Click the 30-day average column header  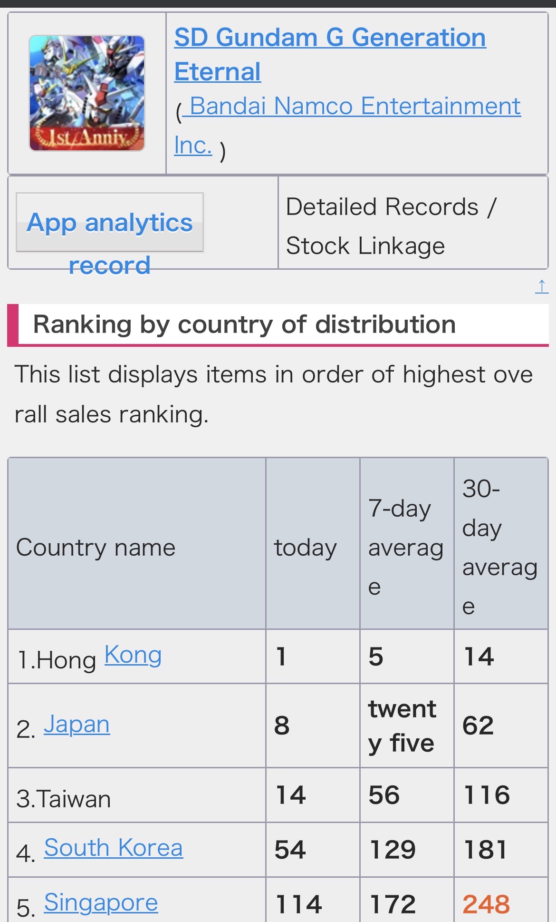(500, 547)
